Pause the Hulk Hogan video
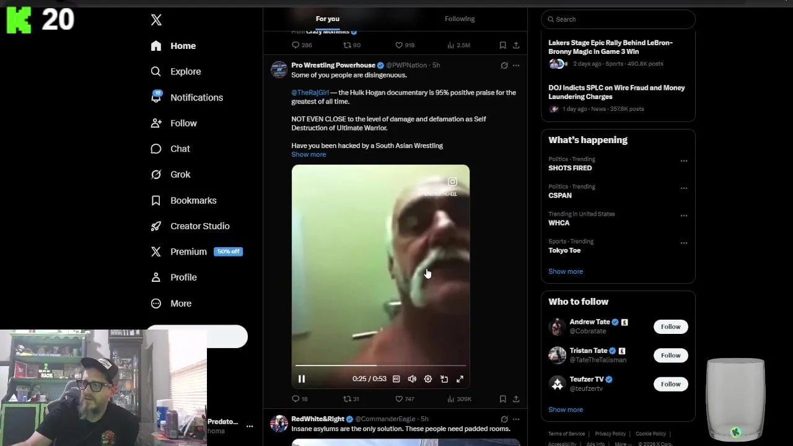Viewport: 793px width, 446px height. click(x=302, y=379)
